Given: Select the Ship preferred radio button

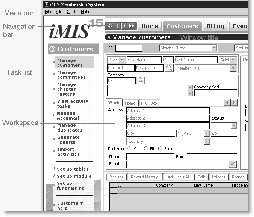Looking at the screenshot, I should (160, 148).
